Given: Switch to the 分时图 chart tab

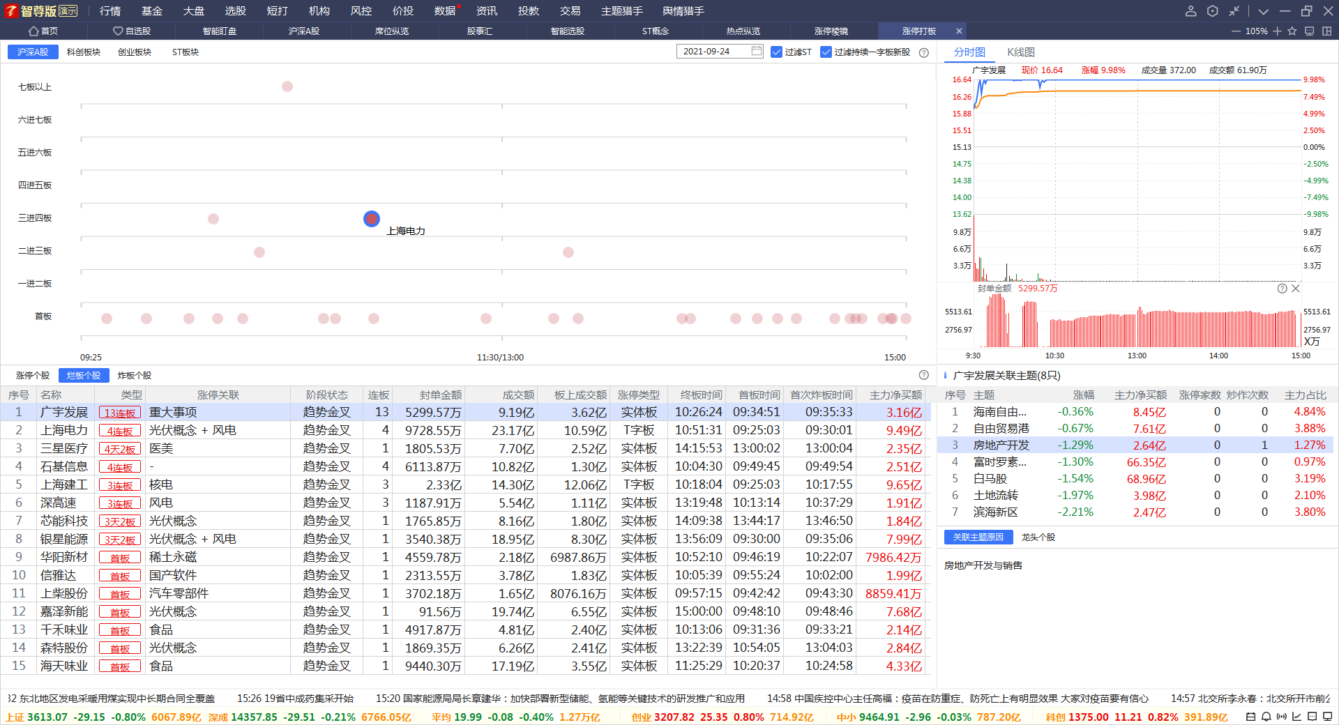Looking at the screenshot, I should pos(969,52).
